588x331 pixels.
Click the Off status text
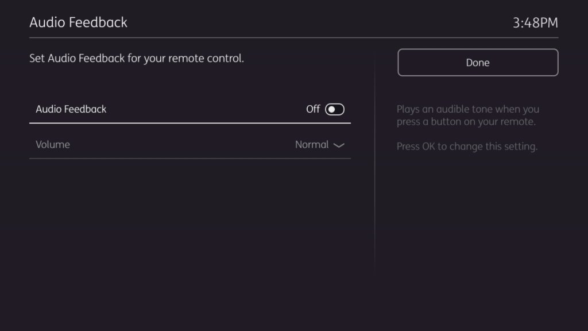[313, 109]
